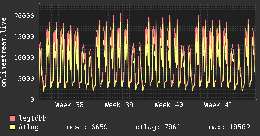Click the most: 6659 value
Viewport: 260px width, 136px height.
(x=87, y=127)
